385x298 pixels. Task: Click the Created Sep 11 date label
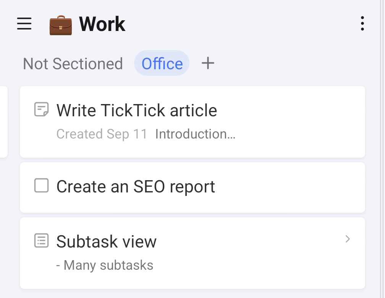(x=102, y=134)
